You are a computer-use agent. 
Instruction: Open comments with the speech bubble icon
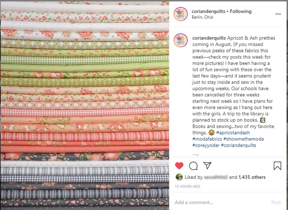point(193,166)
